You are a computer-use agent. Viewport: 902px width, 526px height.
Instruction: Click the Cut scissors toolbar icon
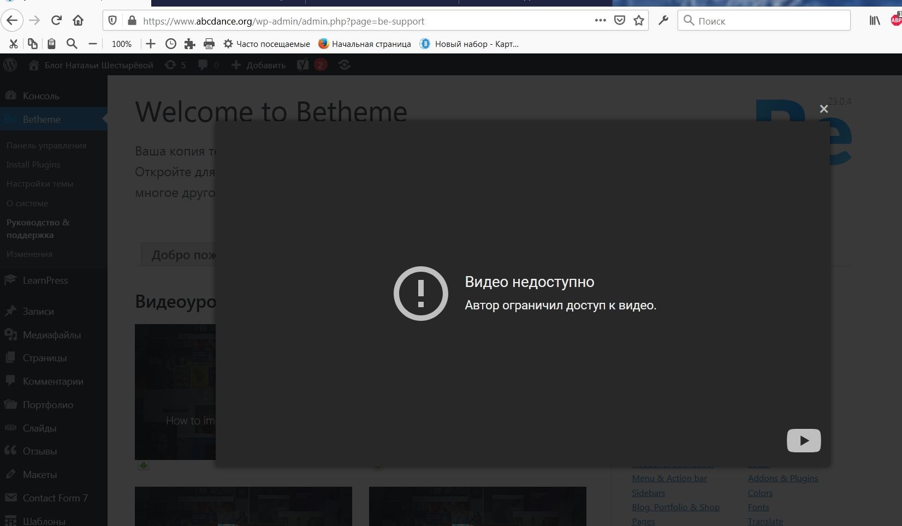point(13,44)
